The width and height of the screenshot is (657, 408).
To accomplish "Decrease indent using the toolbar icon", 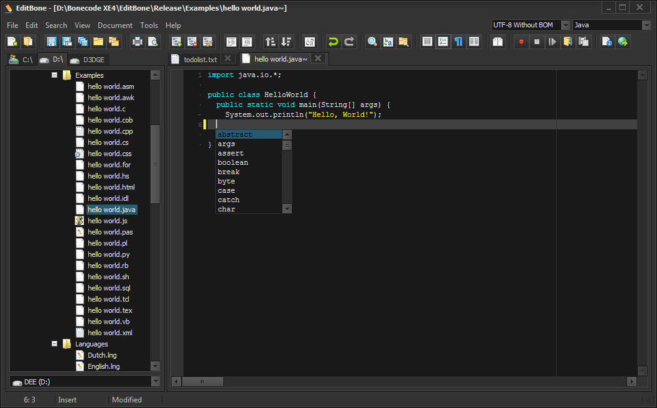I will [x=247, y=42].
